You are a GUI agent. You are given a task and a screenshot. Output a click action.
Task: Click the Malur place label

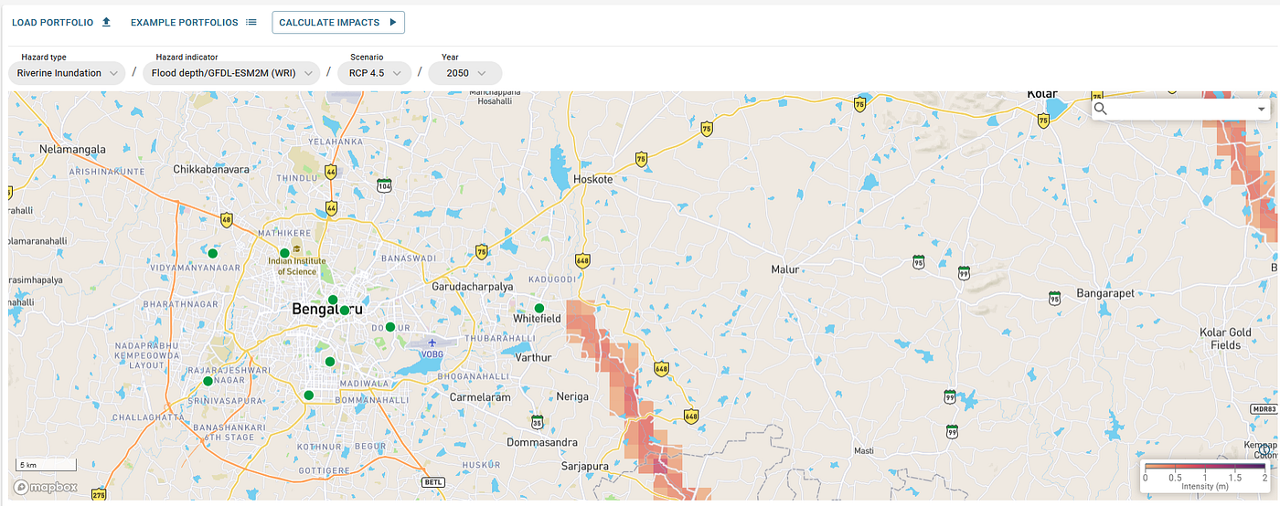pos(785,269)
